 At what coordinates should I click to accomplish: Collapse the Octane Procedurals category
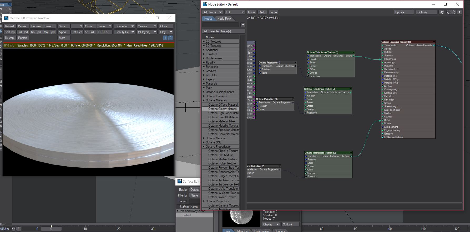[x=204, y=147]
